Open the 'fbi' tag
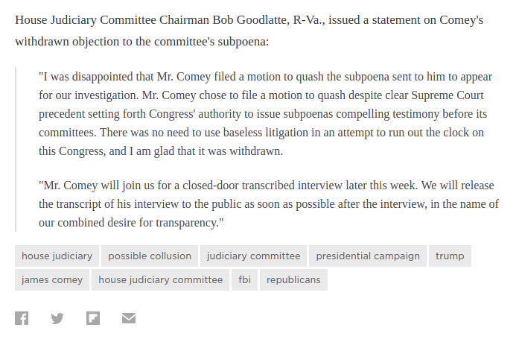 (244, 279)
